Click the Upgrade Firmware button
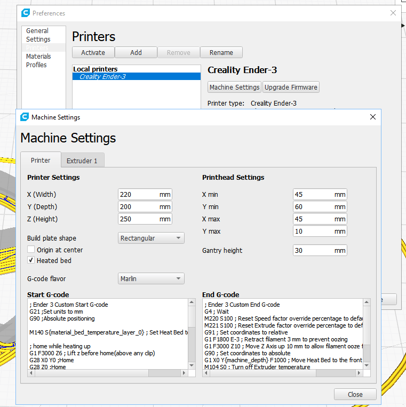Viewport: 406px width, 407px height. pyautogui.click(x=291, y=87)
